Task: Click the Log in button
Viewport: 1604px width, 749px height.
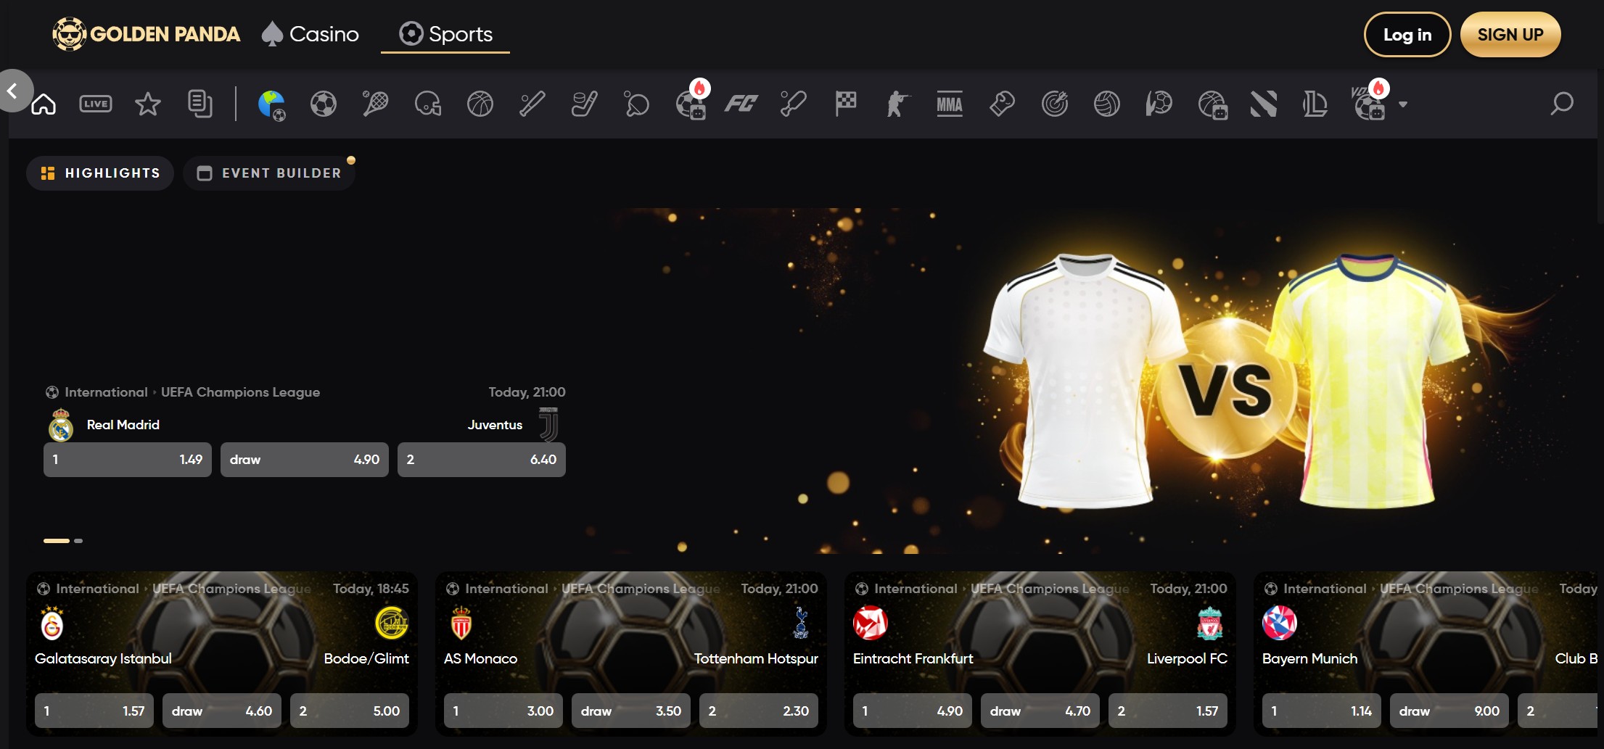Action: pos(1407,35)
